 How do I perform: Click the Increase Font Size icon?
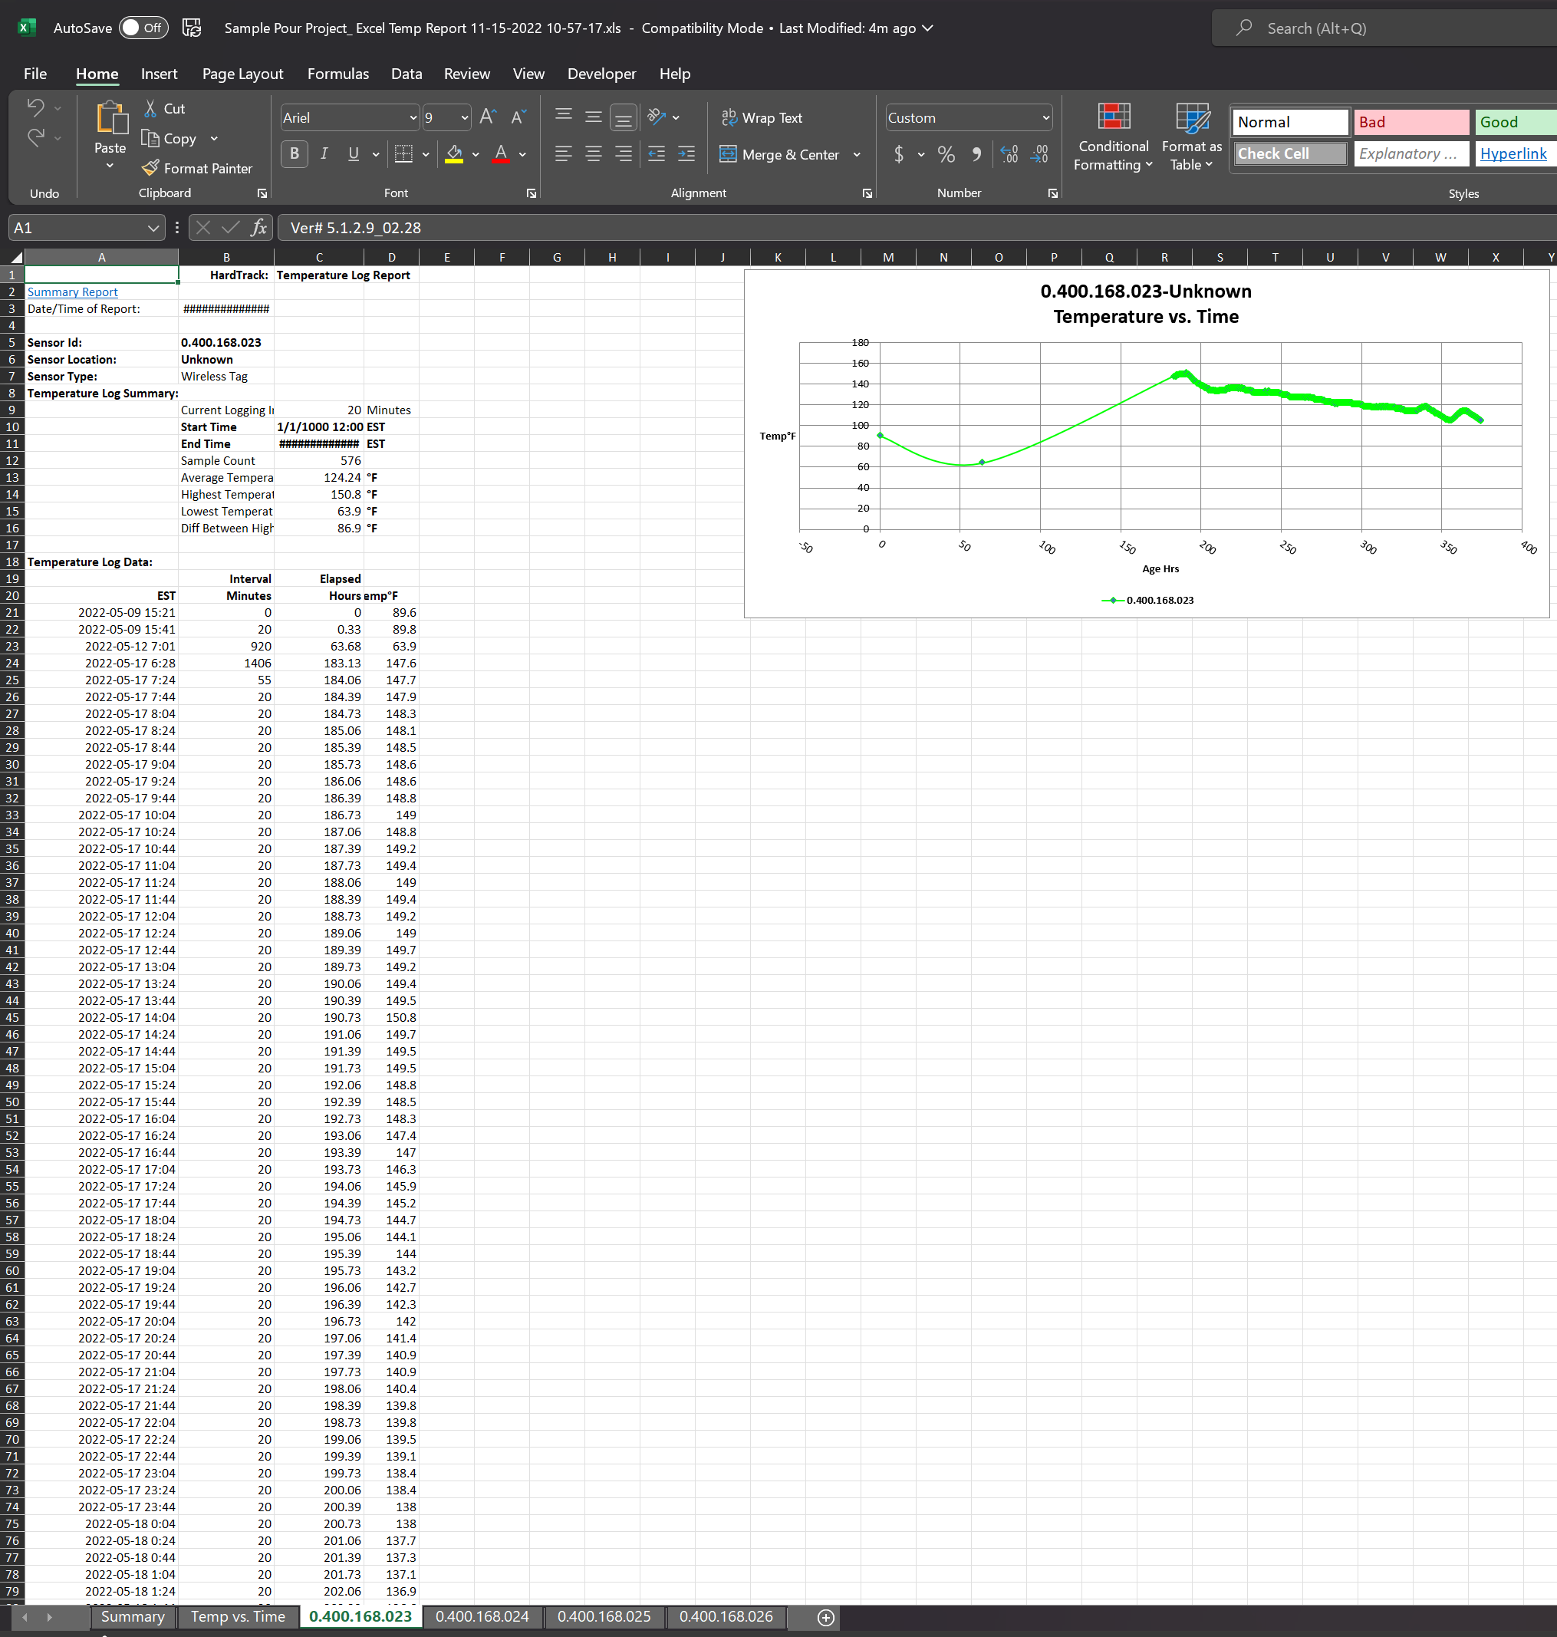488,117
